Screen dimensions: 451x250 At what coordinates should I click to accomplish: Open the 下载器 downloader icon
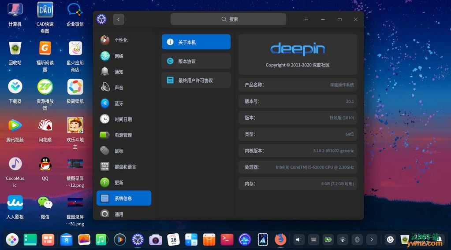(x=15, y=92)
